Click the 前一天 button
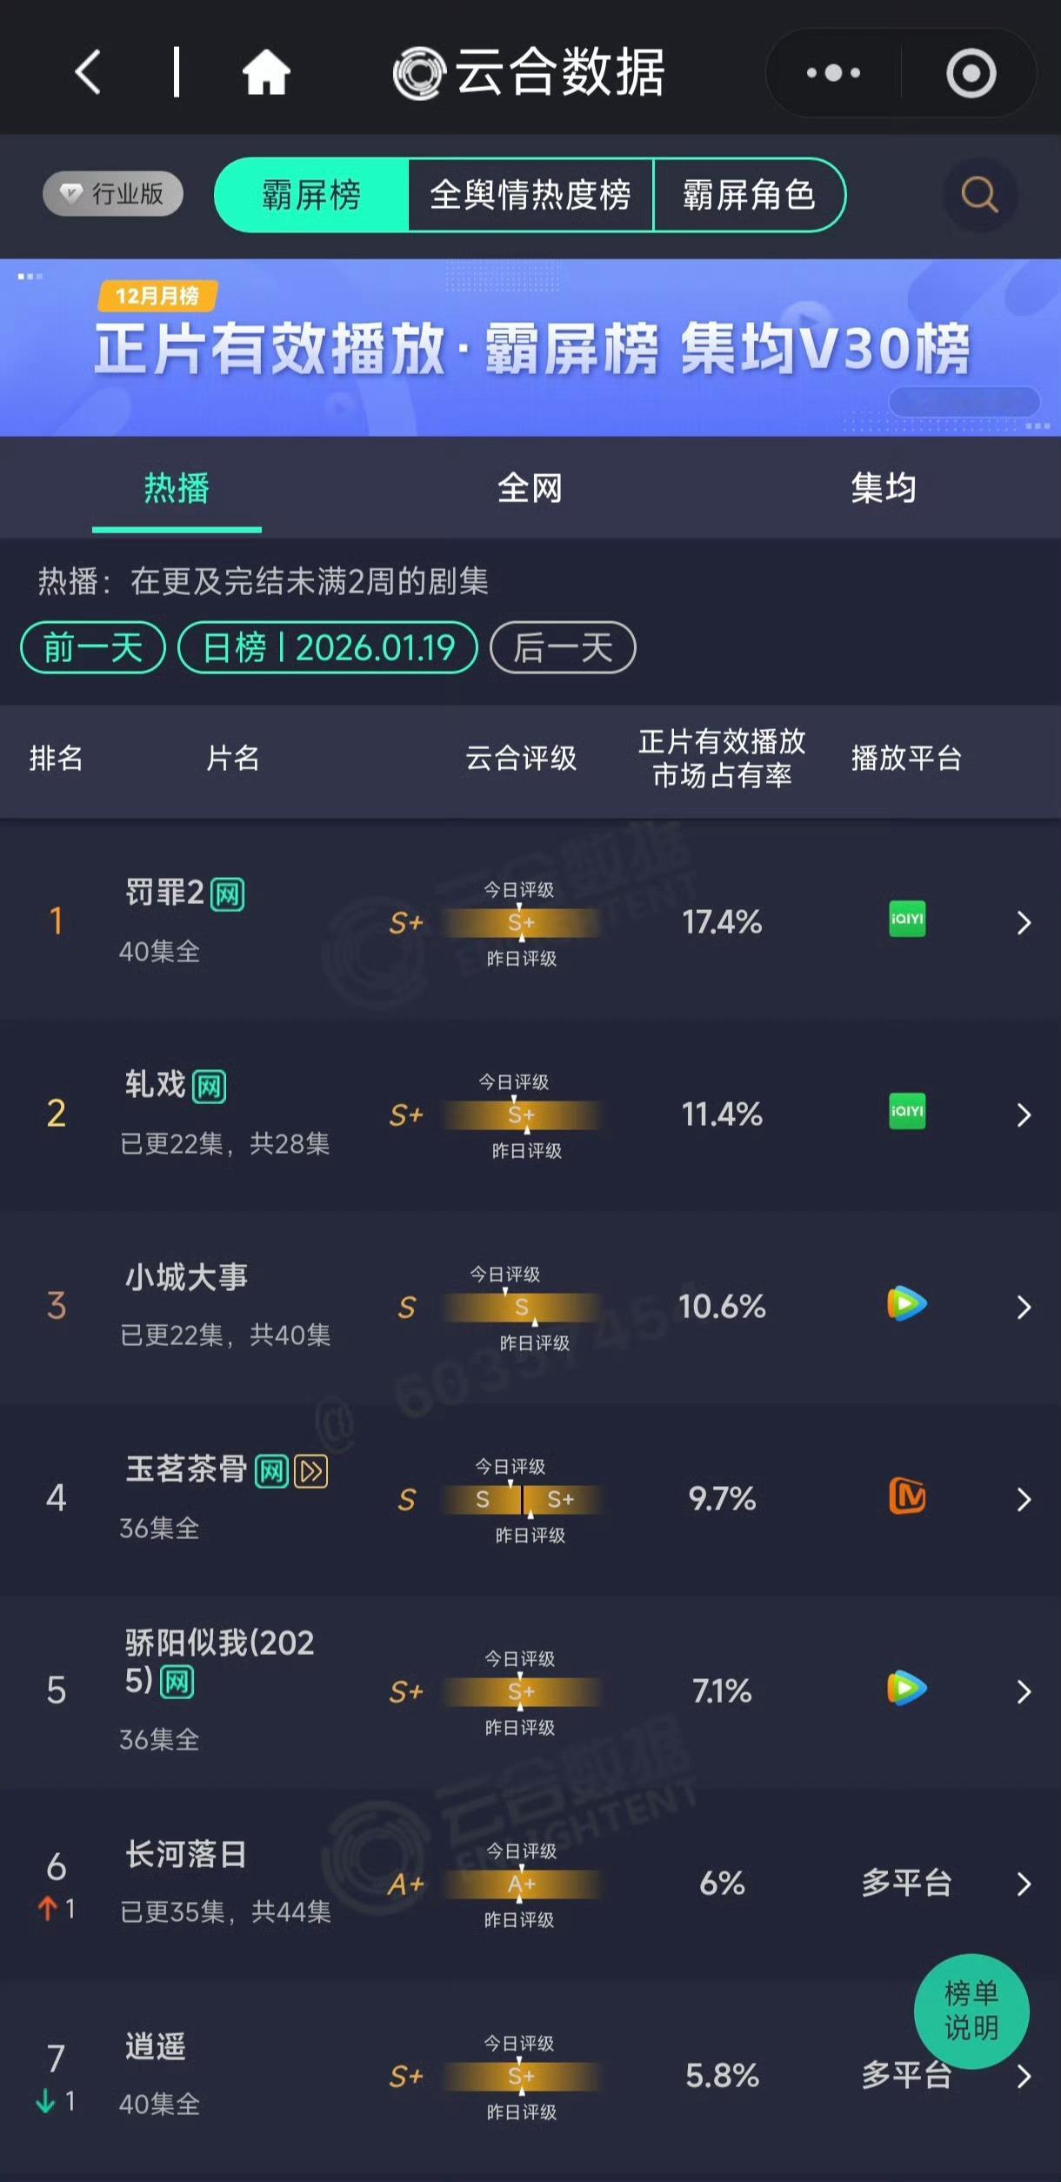The width and height of the screenshot is (1061, 2182). pyautogui.click(x=91, y=646)
